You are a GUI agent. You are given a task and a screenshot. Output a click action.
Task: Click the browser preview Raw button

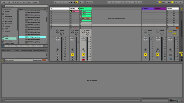tap(45, 46)
